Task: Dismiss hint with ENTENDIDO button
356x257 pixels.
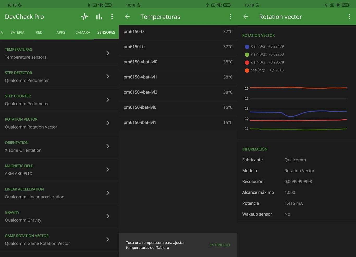Action: click(x=220, y=245)
